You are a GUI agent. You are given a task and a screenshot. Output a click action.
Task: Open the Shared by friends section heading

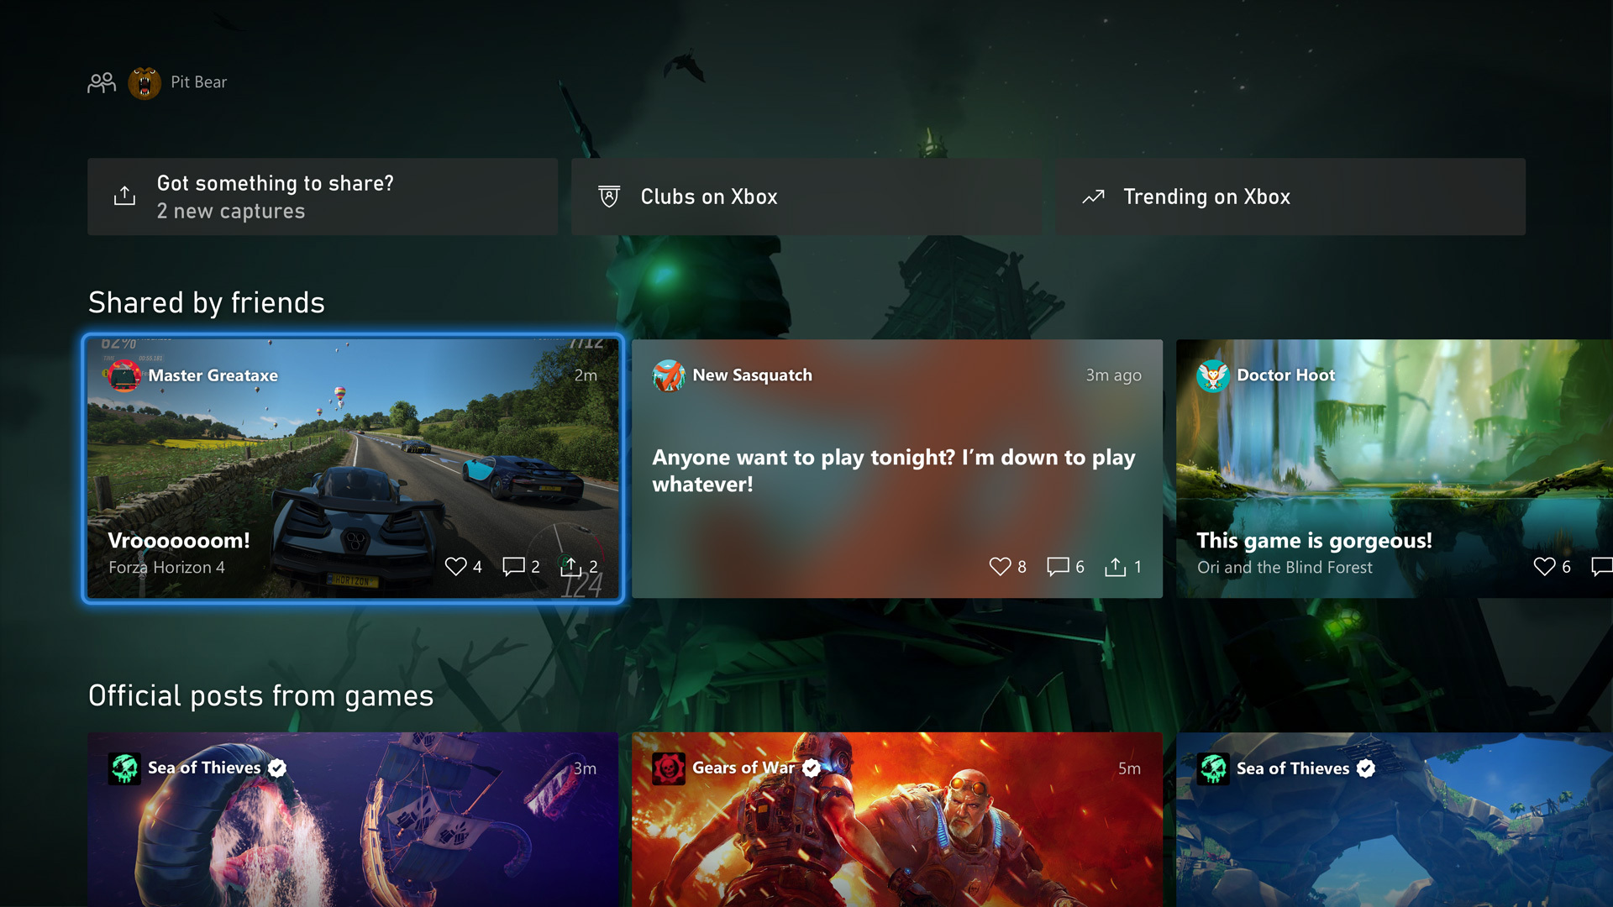(x=207, y=303)
